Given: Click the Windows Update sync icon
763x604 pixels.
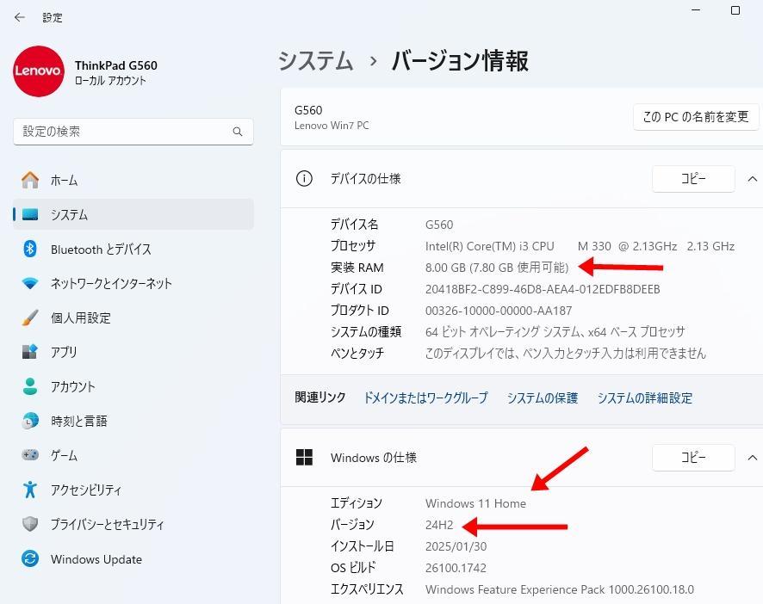Looking at the screenshot, I should (30, 558).
